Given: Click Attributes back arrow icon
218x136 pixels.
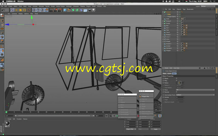Looking at the screenshot, I should 200,68.
